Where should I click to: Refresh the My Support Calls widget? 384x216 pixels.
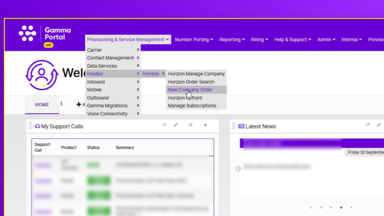click(x=190, y=125)
